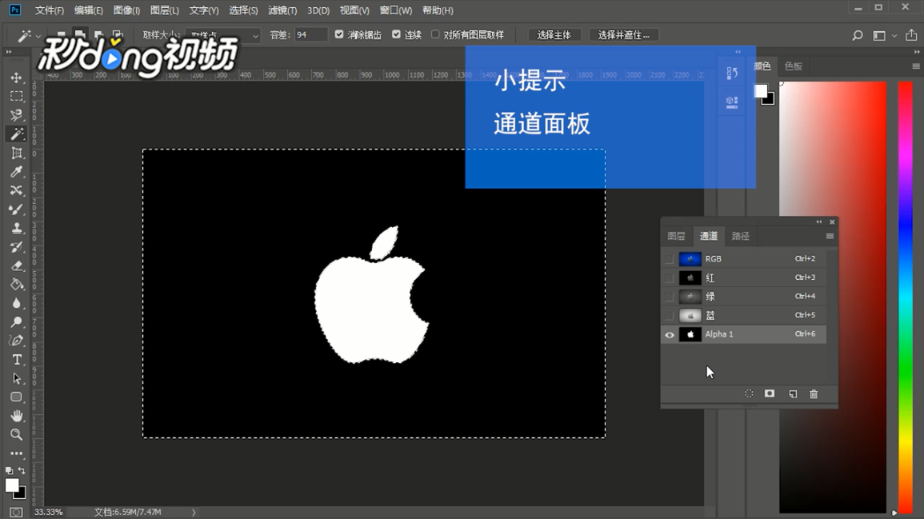The height and width of the screenshot is (519, 924).
Task: Select the Hand tool
Action: coord(17,416)
